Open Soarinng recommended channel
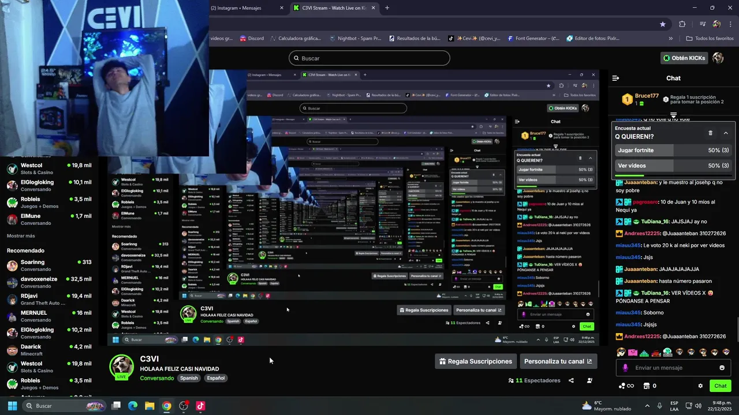The image size is (739, 415). (49, 266)
